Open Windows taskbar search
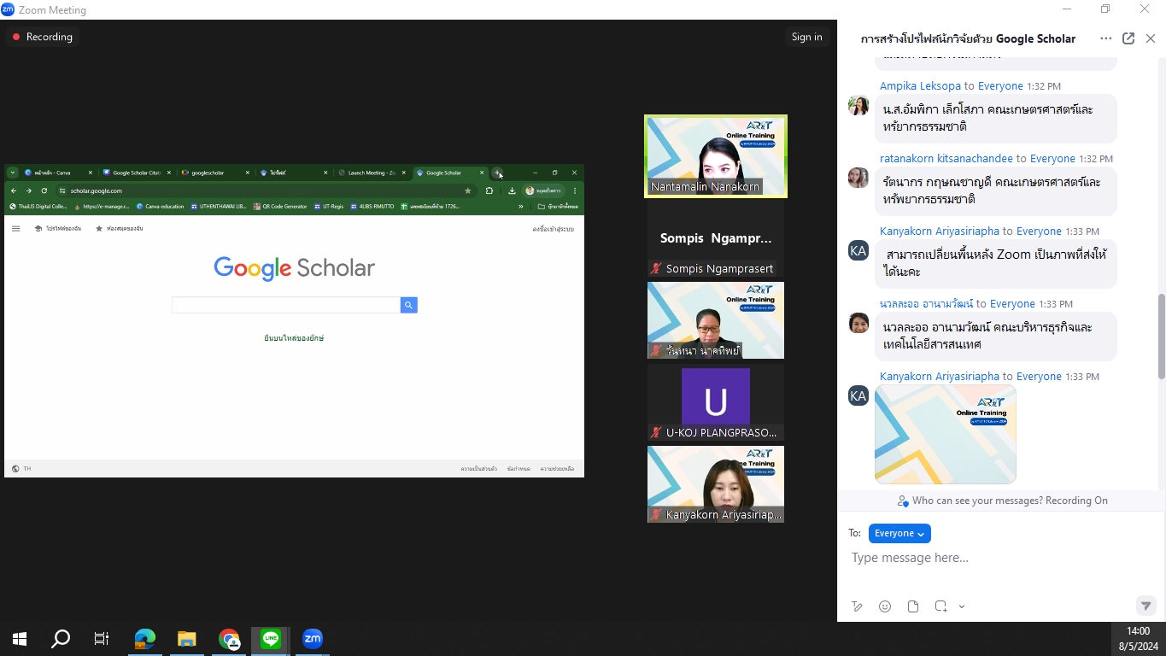This screenshot has width=1166, height=656. pyautogui.click(x=61, y=639)
